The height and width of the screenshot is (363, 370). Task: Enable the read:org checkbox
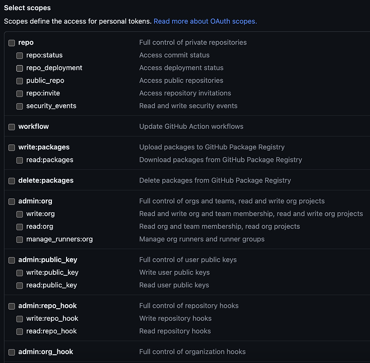[x=19, y=227]
